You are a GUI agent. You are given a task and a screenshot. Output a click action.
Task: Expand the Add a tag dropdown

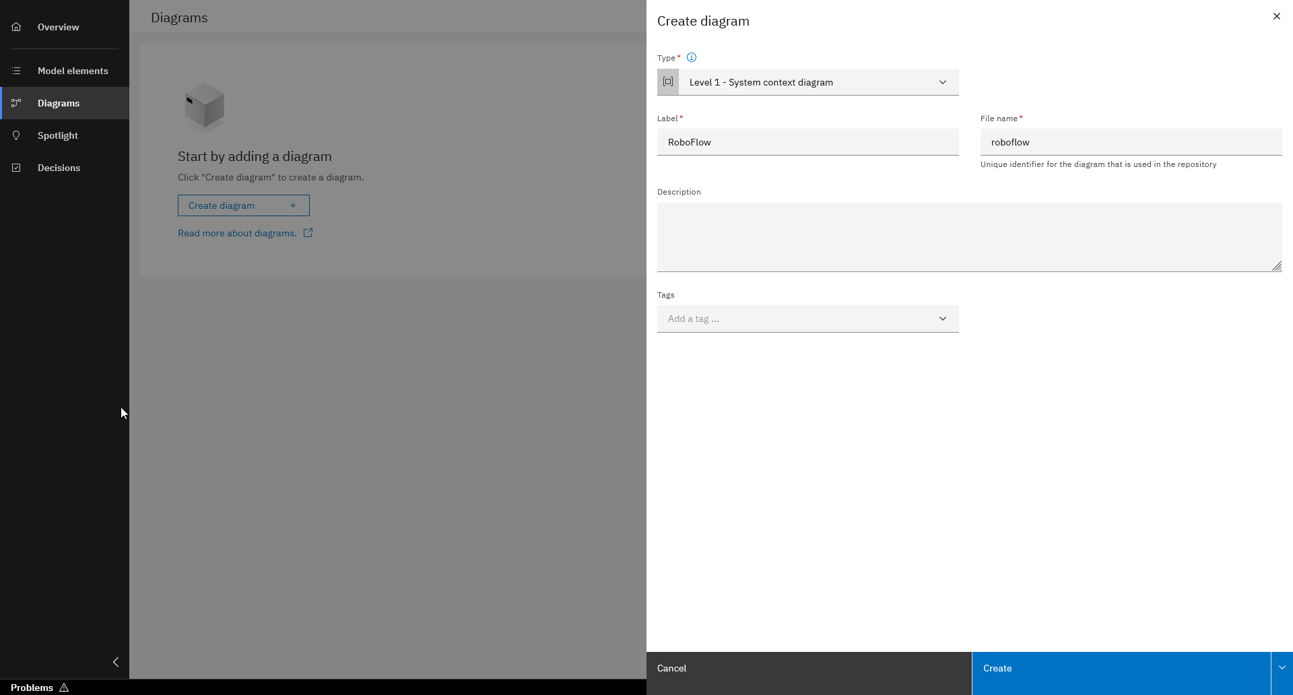(942, 319)
